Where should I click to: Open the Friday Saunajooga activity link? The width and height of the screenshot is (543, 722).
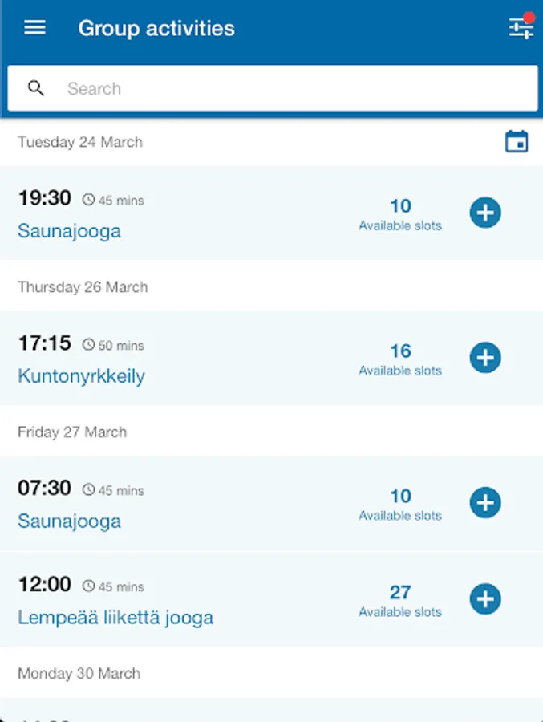(x=69, y=521)
